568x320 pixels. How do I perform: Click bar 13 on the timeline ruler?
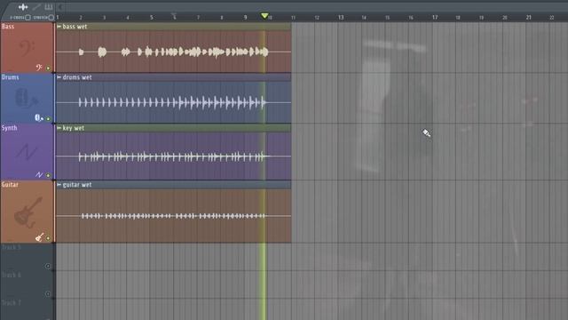coord(341,18)
